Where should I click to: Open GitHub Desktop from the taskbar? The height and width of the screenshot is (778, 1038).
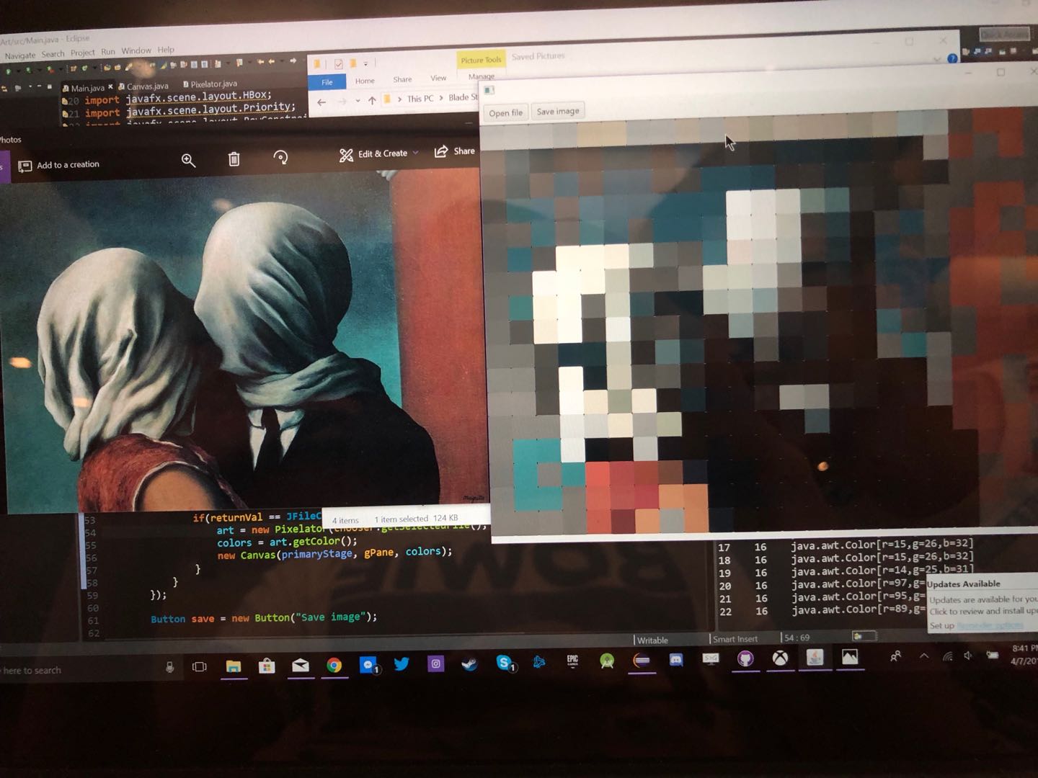click(745, 658)
